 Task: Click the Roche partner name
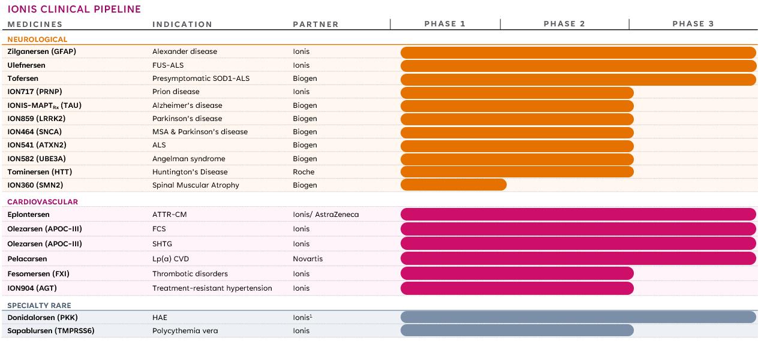click(x=303, y=172)
